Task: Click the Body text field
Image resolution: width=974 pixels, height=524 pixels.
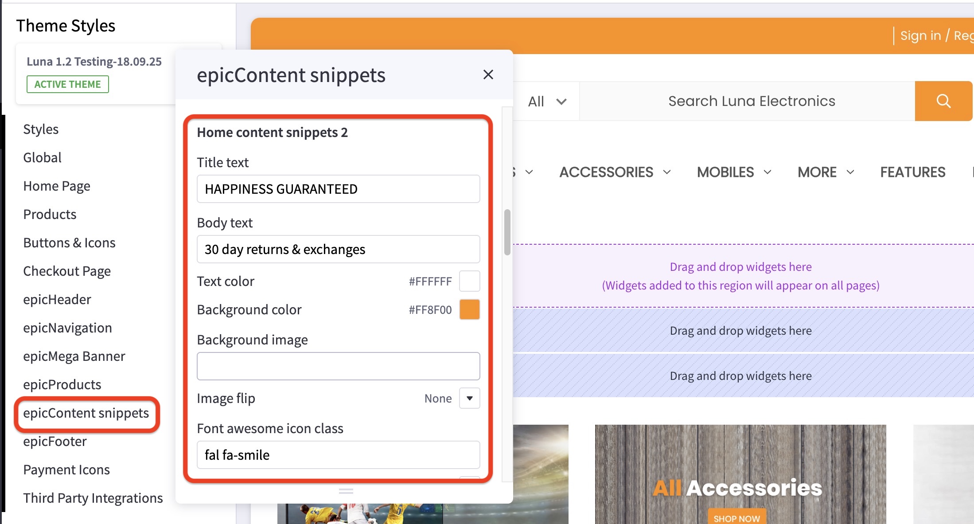Action: click(x=338, y=249)
